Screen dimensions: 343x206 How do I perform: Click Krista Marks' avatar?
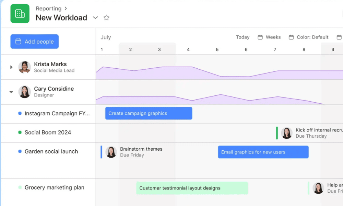pyautogui.click(x=25, y=67)
